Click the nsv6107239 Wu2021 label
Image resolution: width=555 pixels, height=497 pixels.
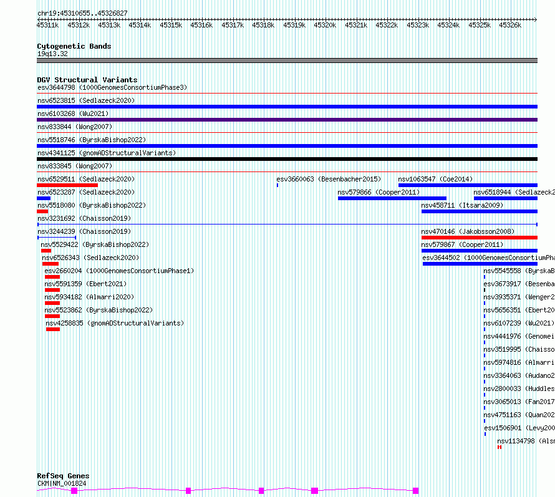tap(519, 323)
